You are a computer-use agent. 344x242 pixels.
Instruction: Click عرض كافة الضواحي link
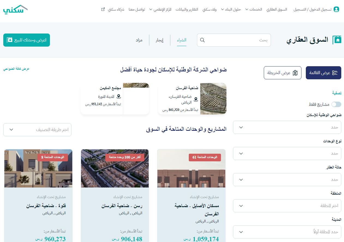pos(16,69)
